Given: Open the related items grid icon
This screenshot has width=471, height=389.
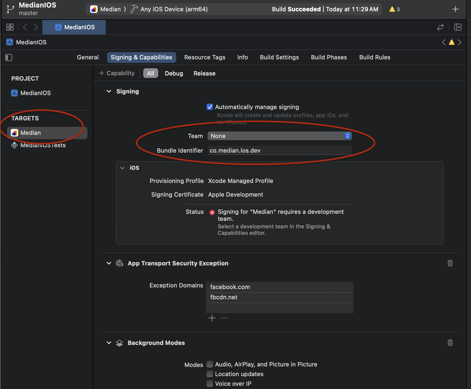Looking at the screenshot, I should [10, 27].
